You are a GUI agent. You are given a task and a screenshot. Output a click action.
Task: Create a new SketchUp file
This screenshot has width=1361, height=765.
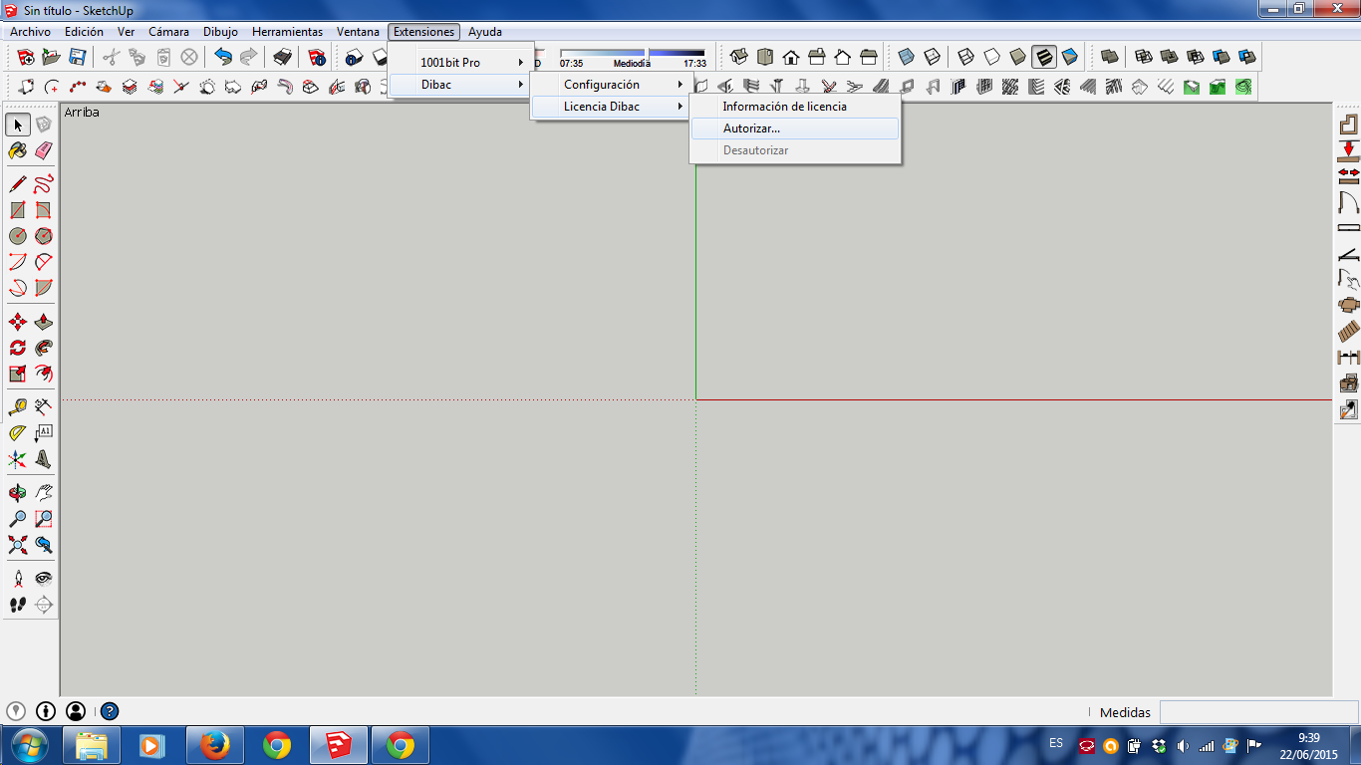[26, 57]
